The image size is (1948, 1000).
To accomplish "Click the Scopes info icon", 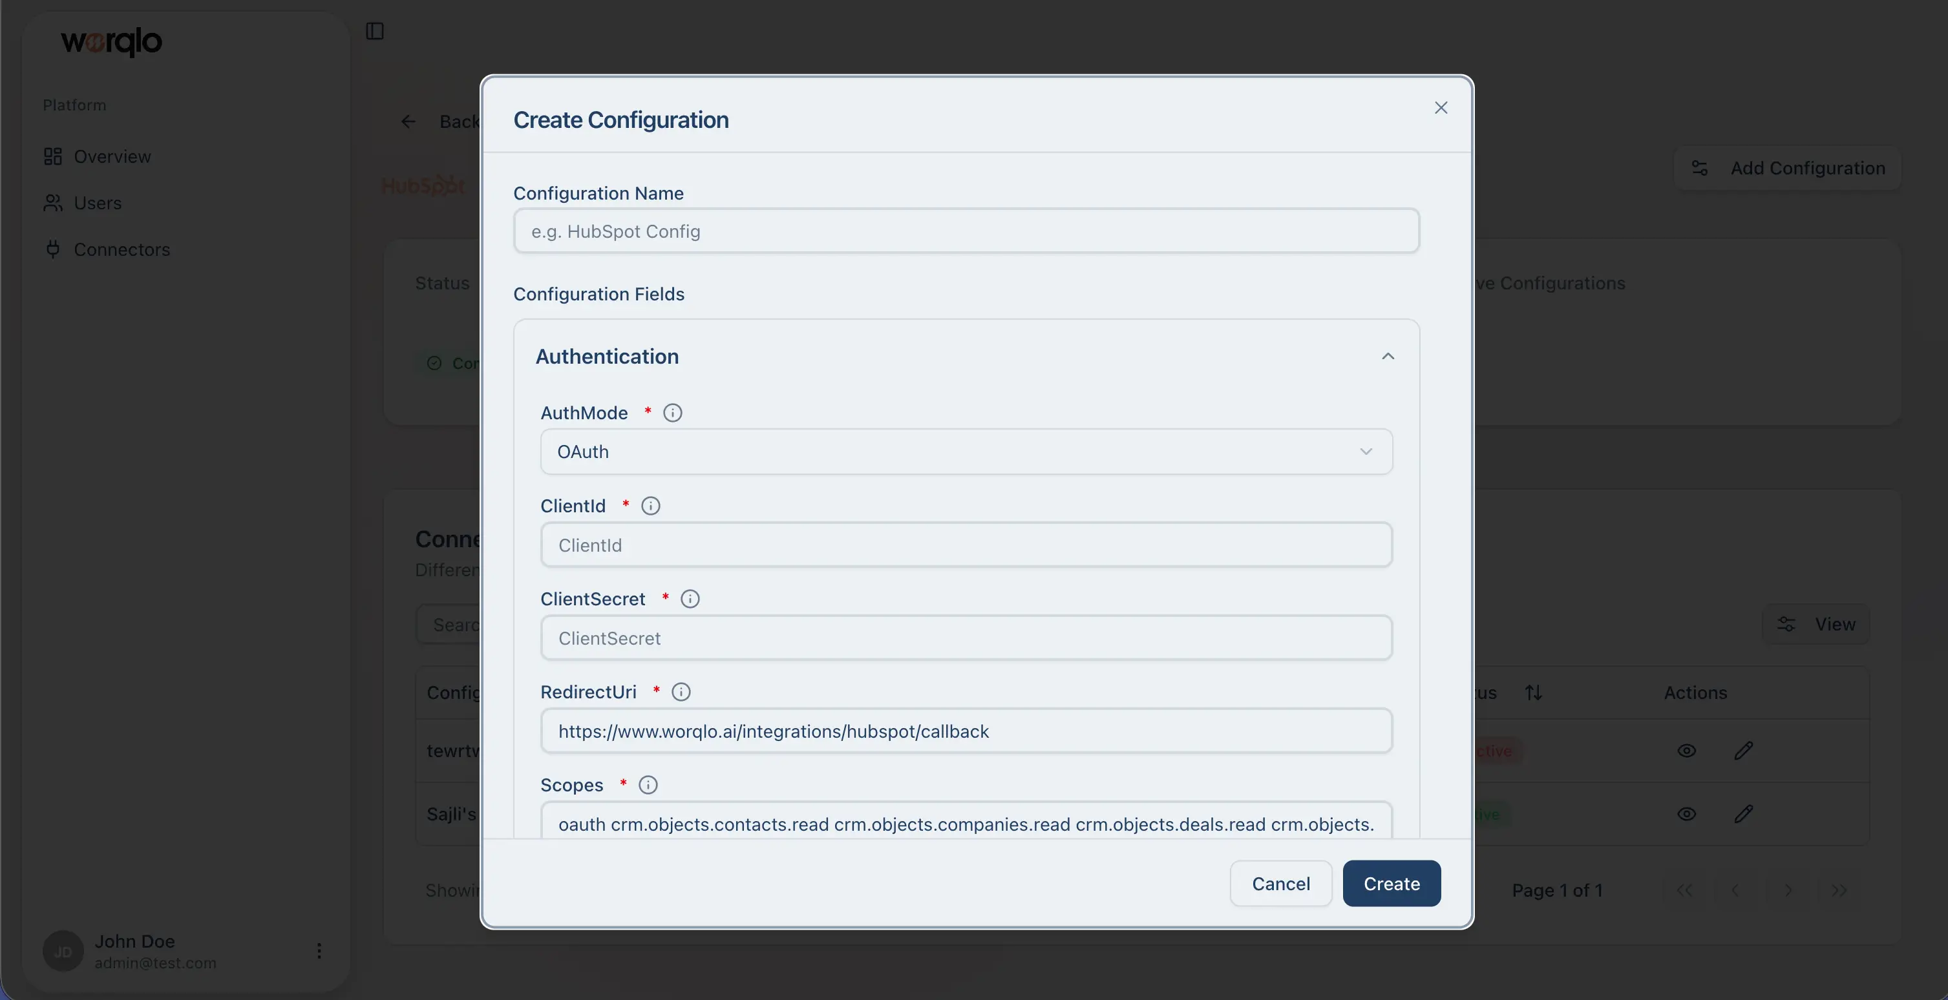I will pyautogui.click(x=648, y=785).
